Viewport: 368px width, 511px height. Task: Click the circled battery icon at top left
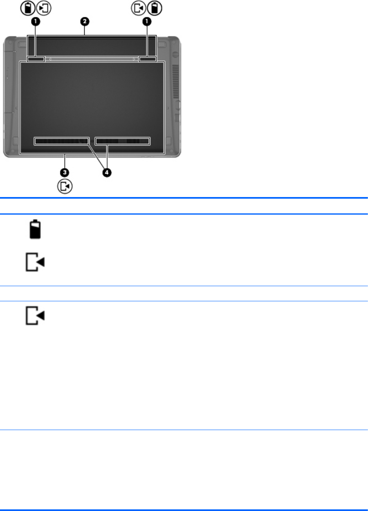(28, 8)
